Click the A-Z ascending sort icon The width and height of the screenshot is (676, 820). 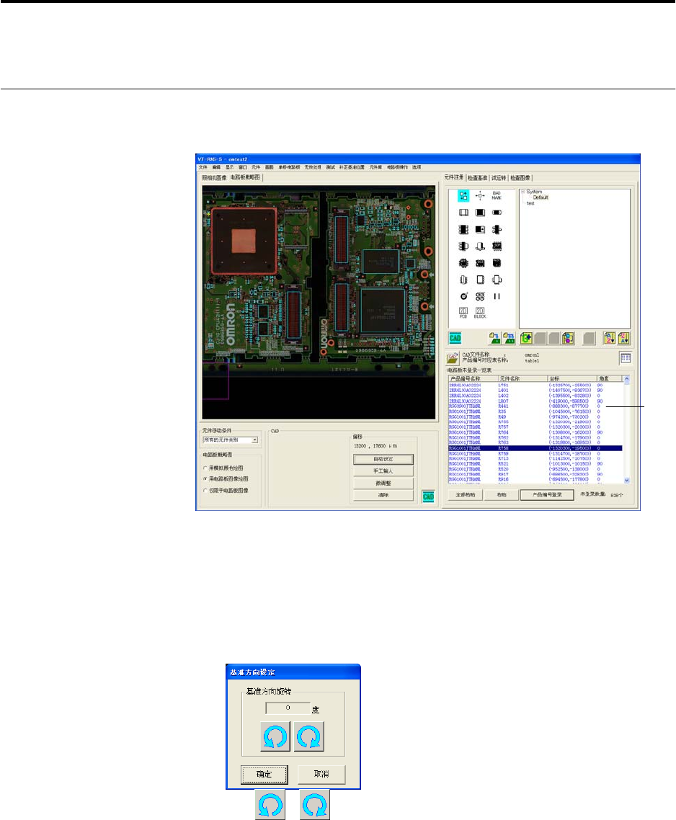tap(609, 337)
